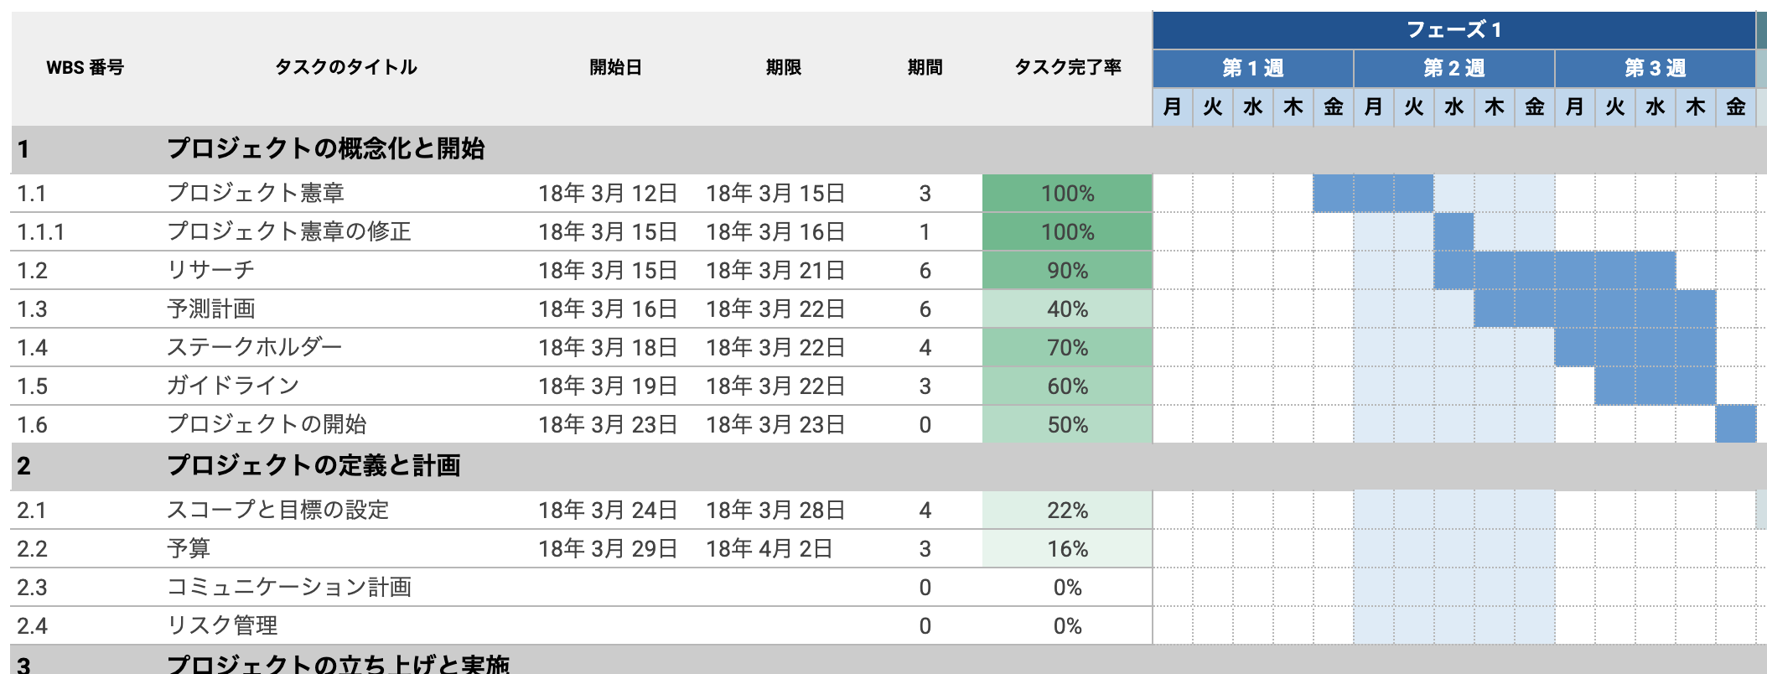Click the プロジェクトの定義と計画 section title
1767x674 pixels.
click(313, 466)
